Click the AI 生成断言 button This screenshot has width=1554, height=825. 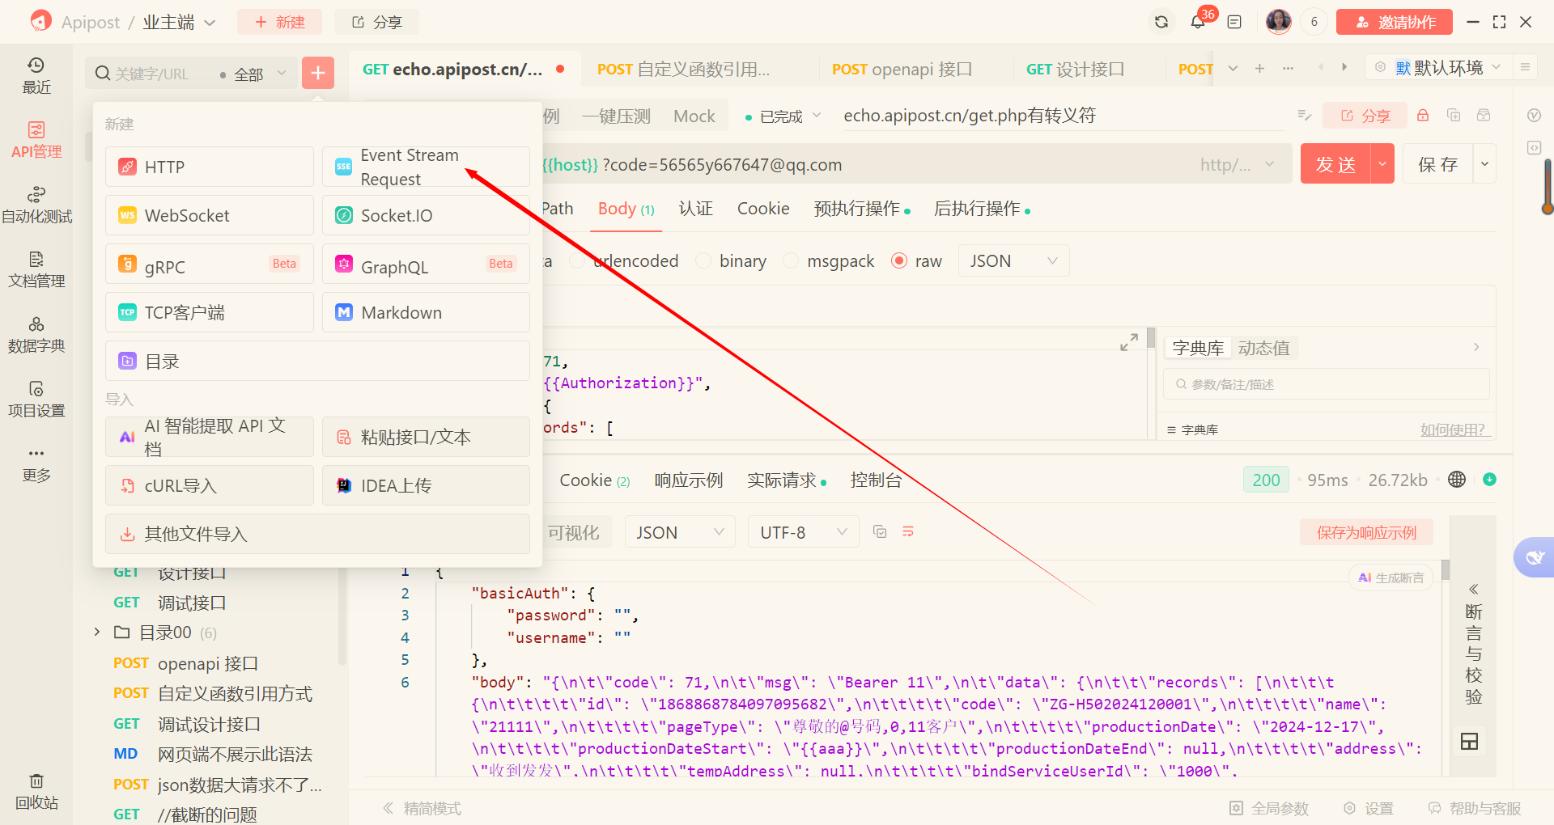1391,577
